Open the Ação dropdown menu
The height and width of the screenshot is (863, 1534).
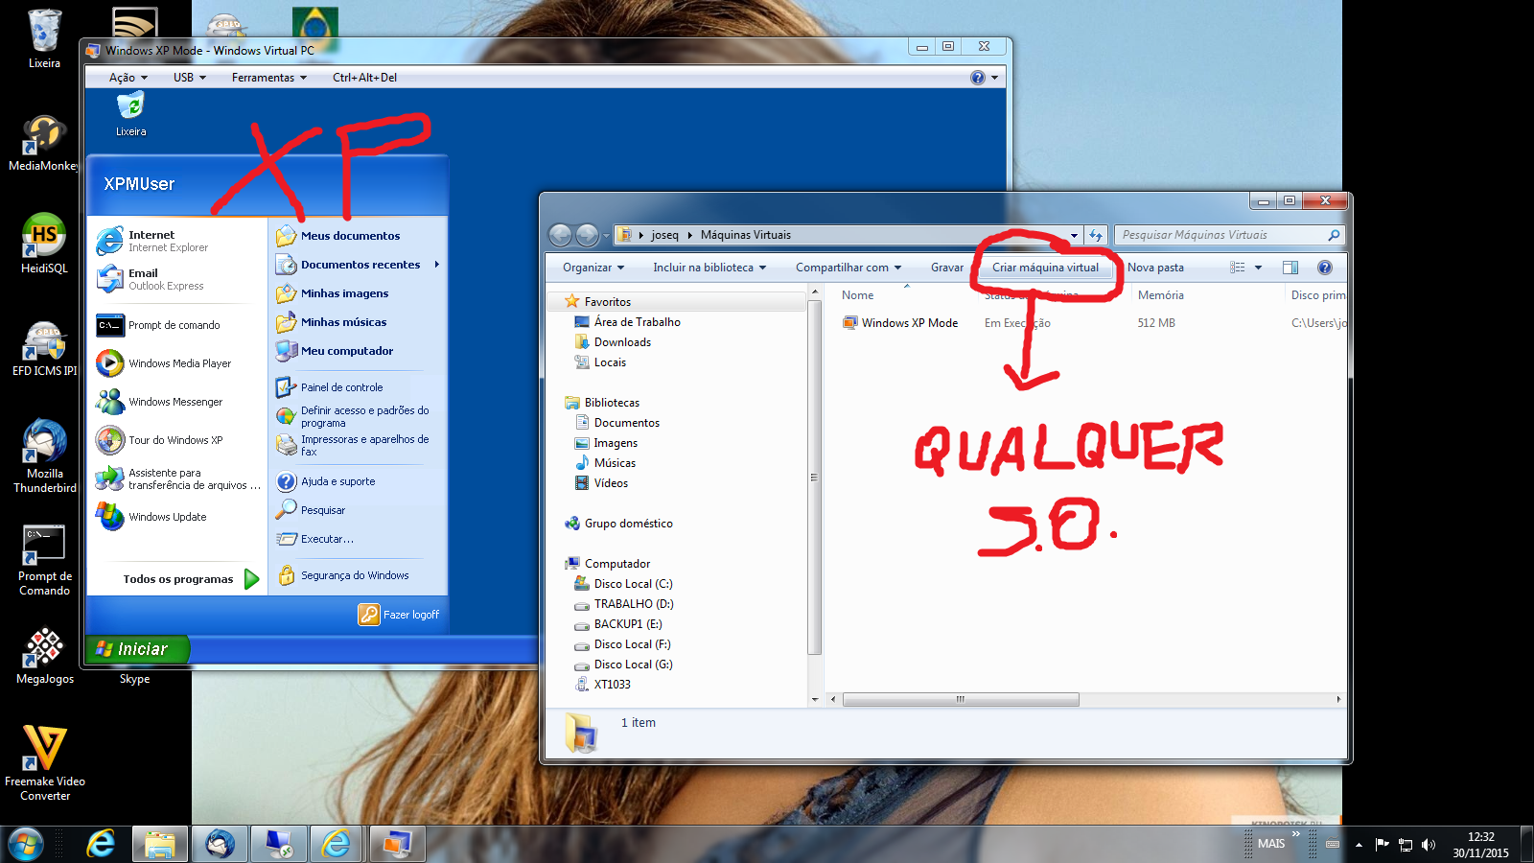tap(128, 78)
